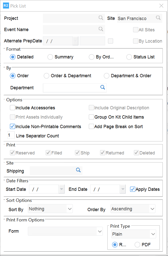Enable Add Page Break on Sort
Viewport: 168px width, 256px height.
click(x=91, y=126)
